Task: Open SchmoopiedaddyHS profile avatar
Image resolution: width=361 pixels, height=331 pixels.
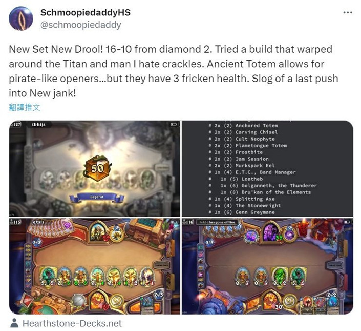Action: [21, 18]
